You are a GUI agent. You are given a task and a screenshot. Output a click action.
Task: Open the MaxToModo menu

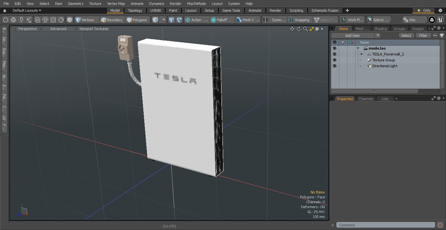point(196,4)
